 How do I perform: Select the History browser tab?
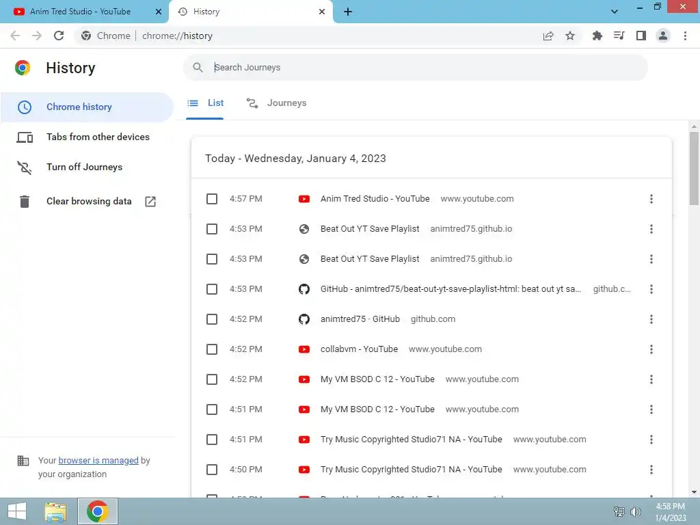251,12
